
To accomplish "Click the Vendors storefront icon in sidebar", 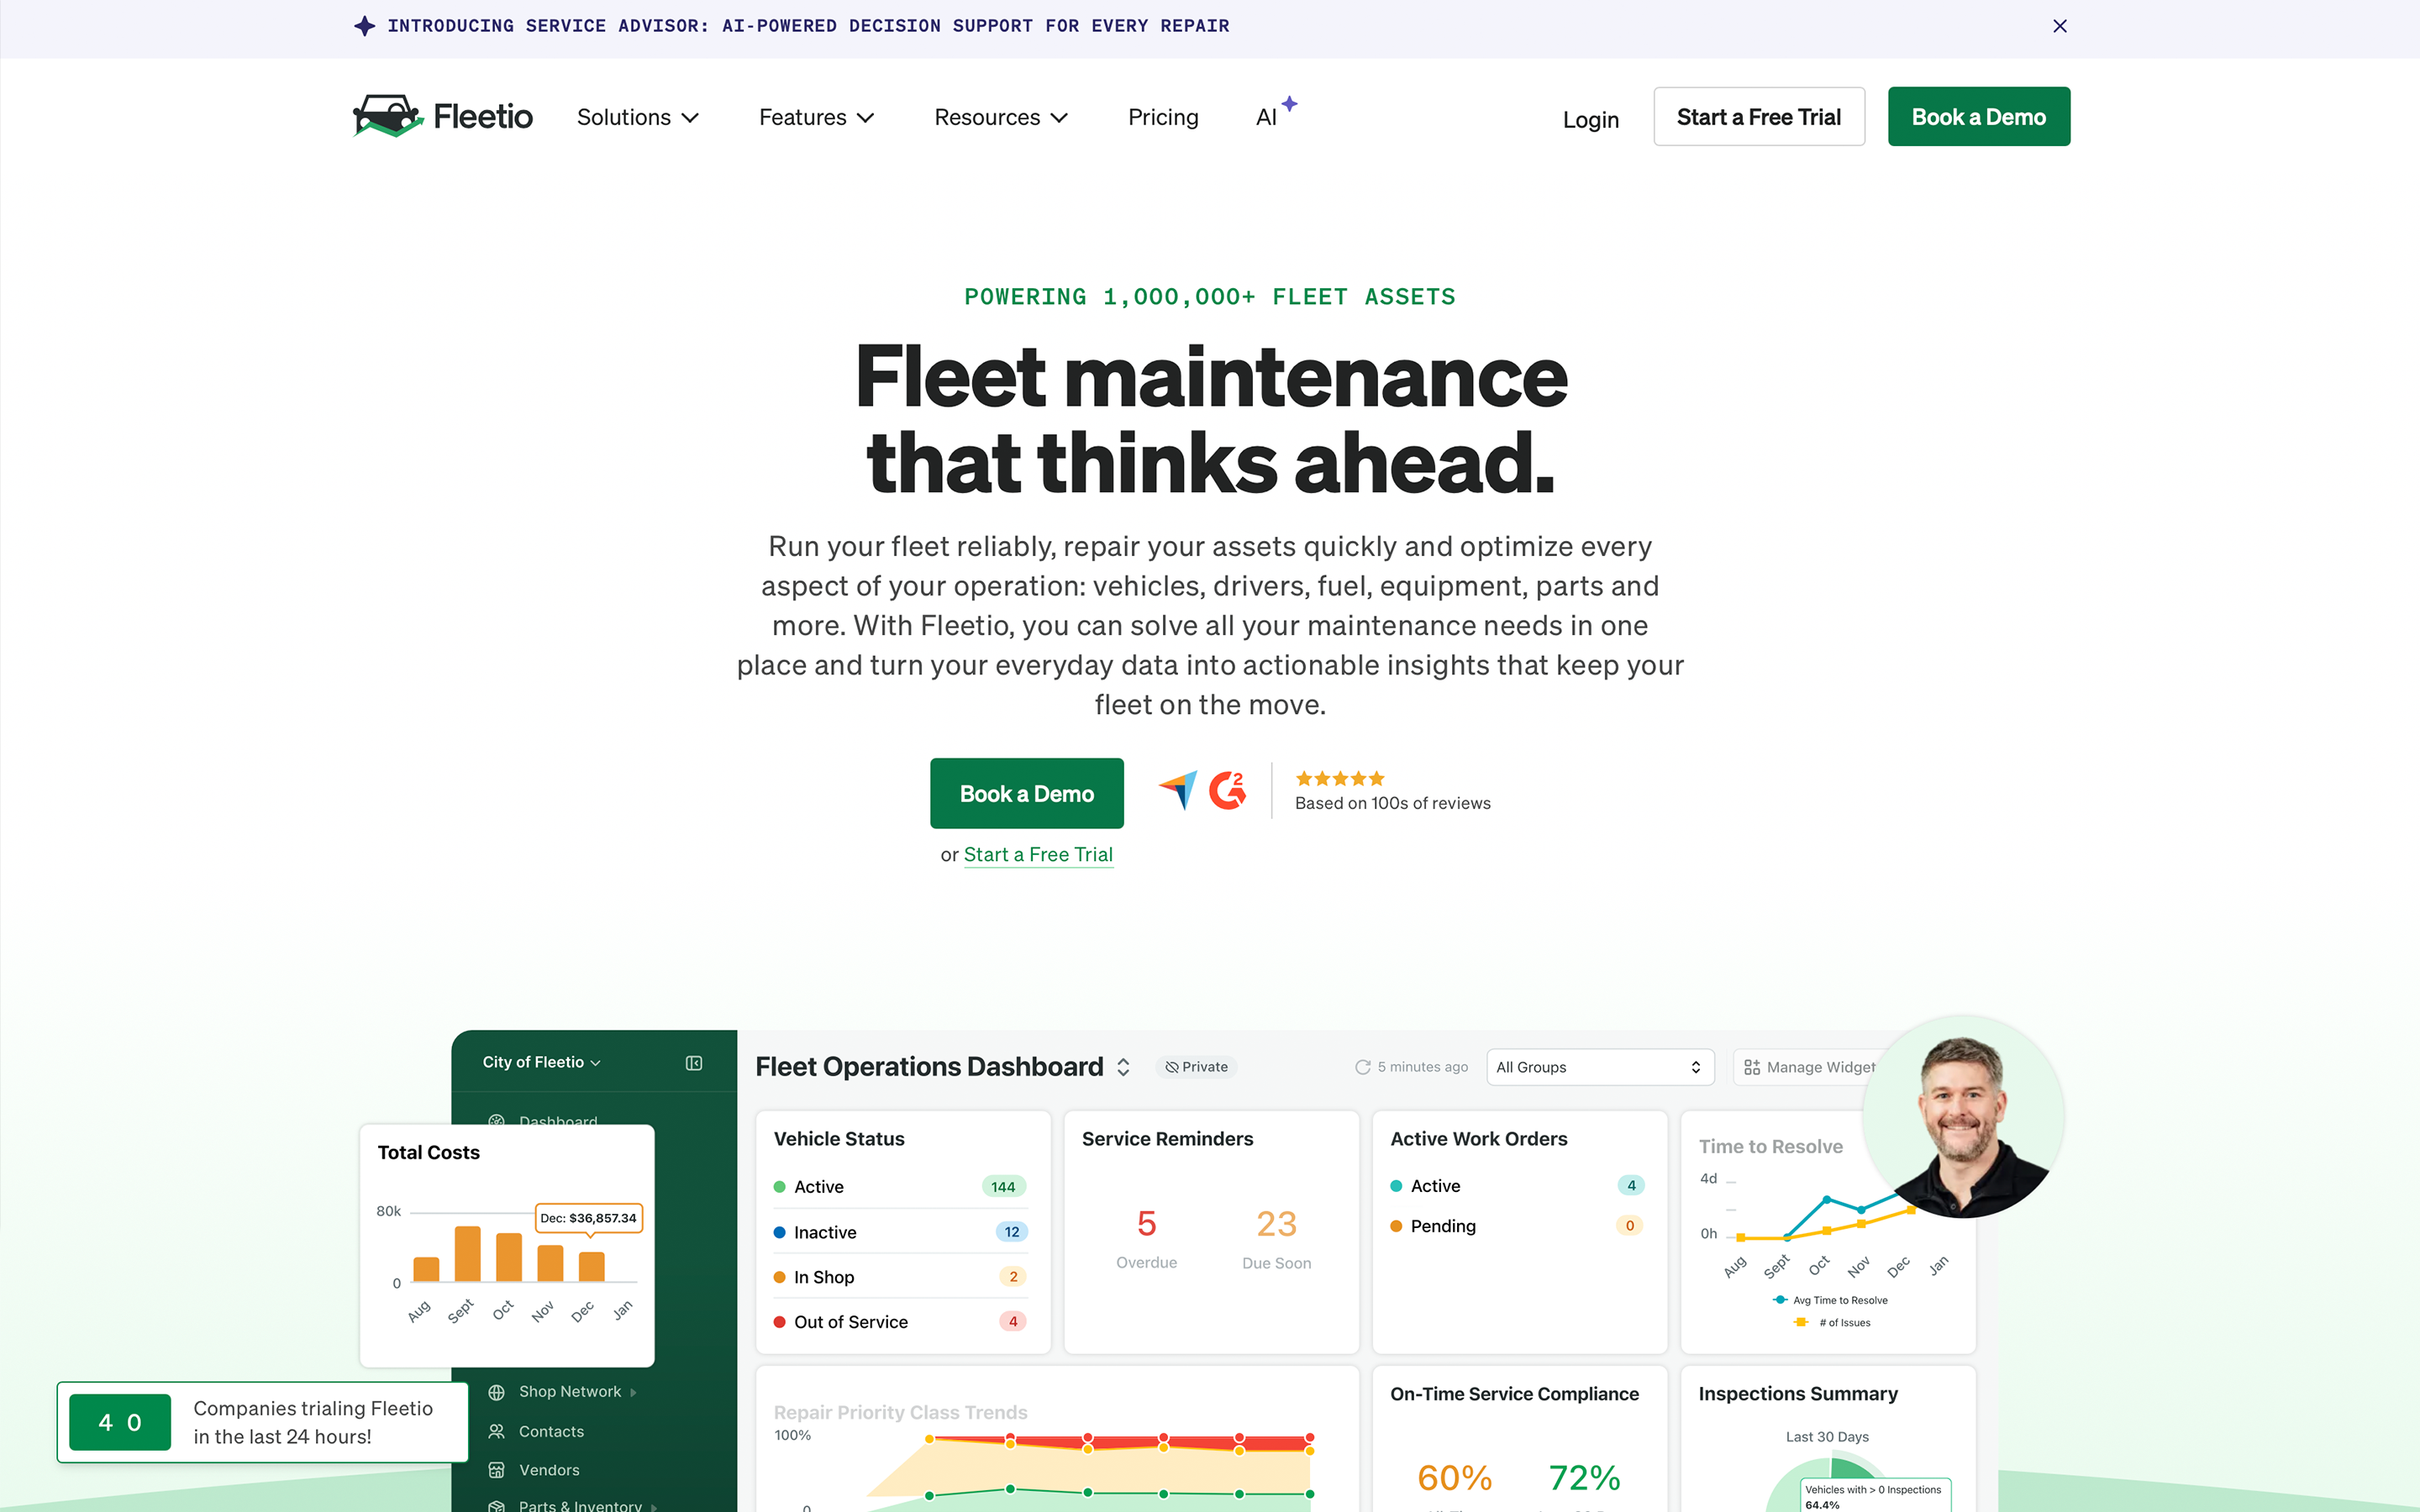I will 496,1470.
